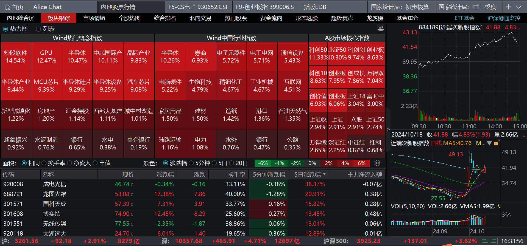The image size is (527, 246).
Task: Click sort arrow on 5日涨跌幅 column
Action: [325, 174]
